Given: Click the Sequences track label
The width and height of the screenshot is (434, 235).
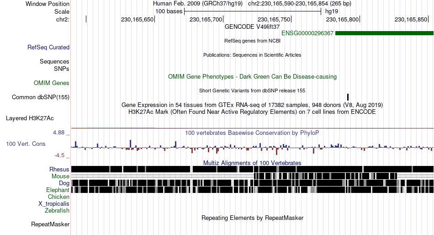Looking at the screenshot, I should point(54,62).
